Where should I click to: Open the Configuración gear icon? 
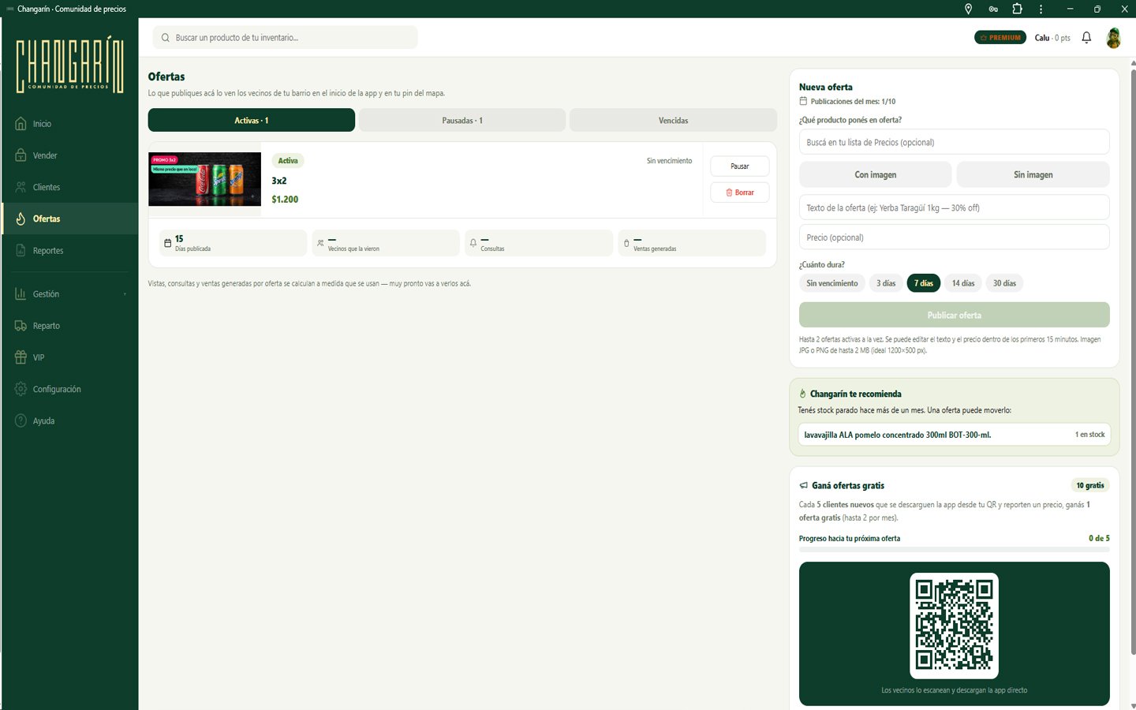pyautogui.click(x=21, y=389)
